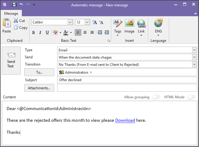
Task: Click the Attachments... button
Action: [x=39, y=88]
